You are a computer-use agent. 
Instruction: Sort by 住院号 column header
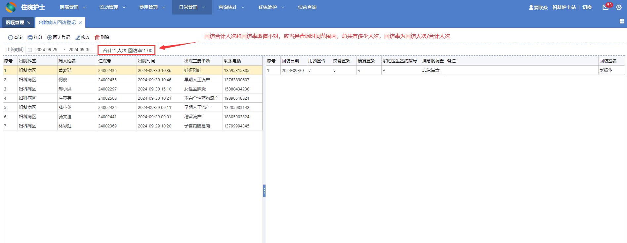point(117,61)
